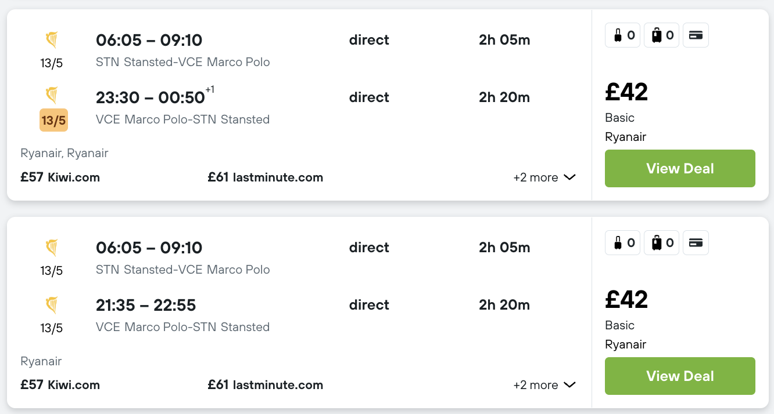
Task: Click View Deal for 23:30 return option
Action: pyautogui.click(x=680, y=169)
